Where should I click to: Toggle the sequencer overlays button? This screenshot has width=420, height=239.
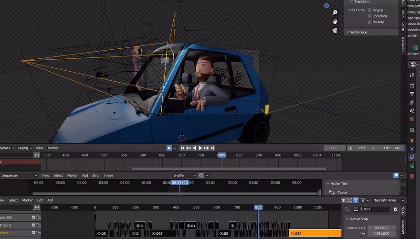[396, 175]
